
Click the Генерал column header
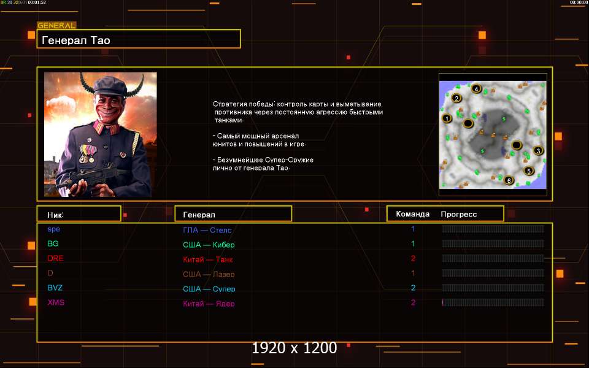coord(233,214)
